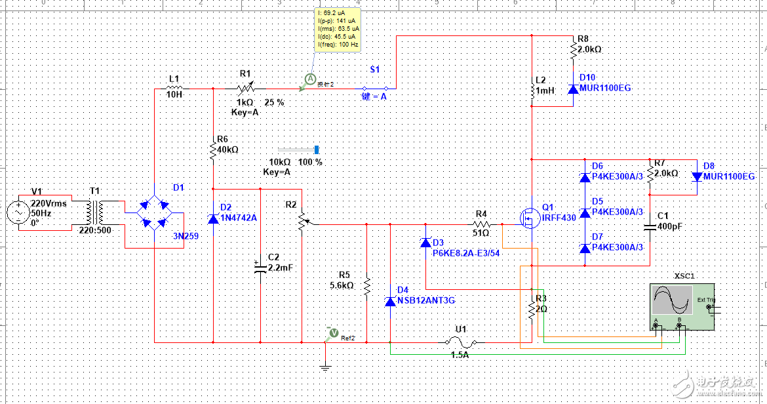Click the D2 zener diode symbol
The image size is (767, 404).
(213, 218)
